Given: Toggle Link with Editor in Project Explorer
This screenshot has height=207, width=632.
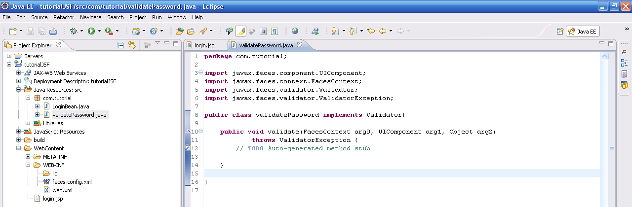Looking at the screenshot, I should [x=132, y=45].
